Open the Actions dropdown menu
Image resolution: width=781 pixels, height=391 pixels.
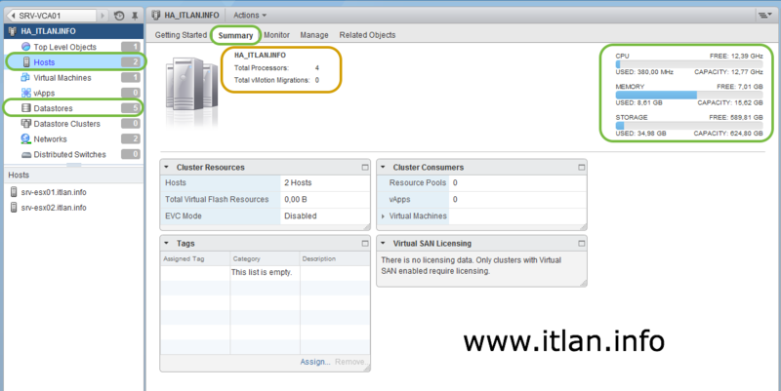pos(251,16)
